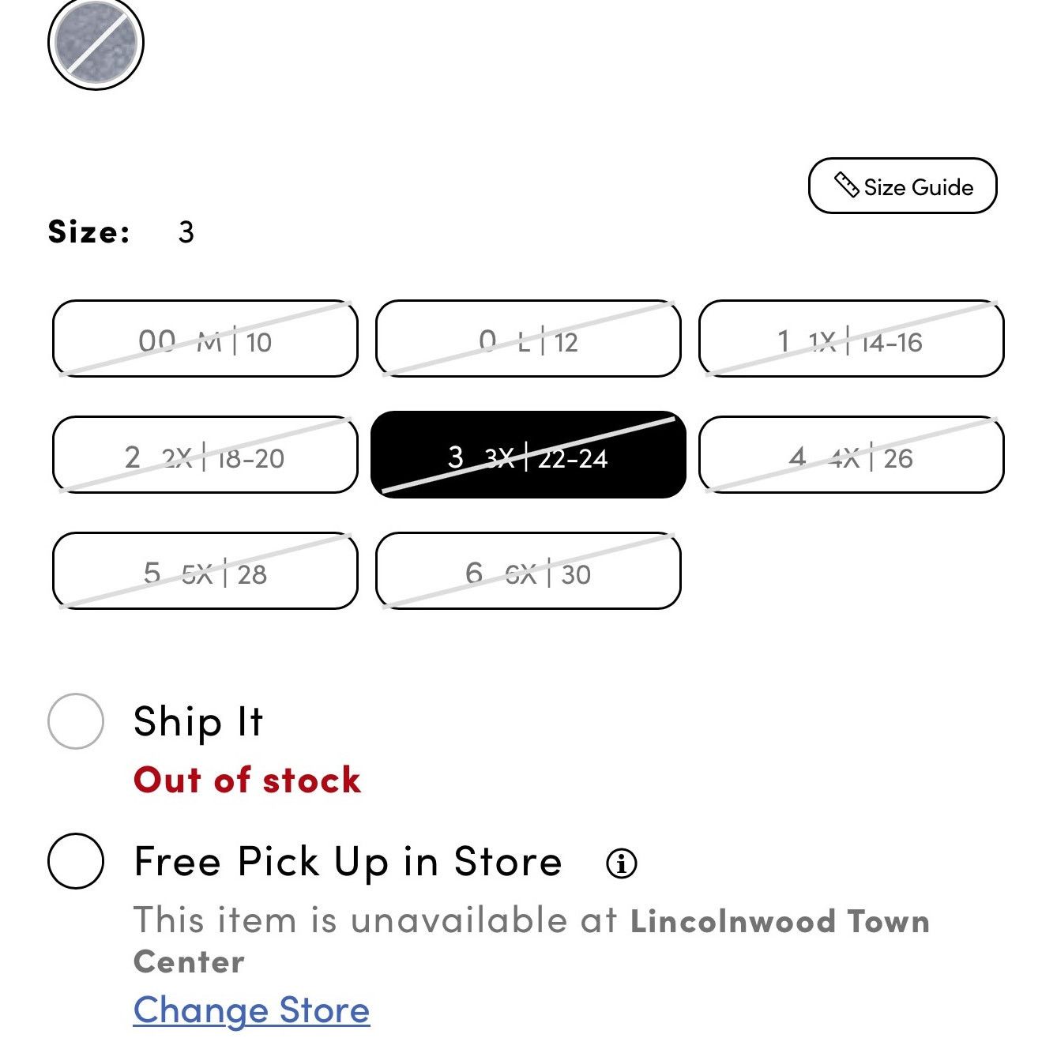
Task: Choose size 5 5X | 28
Action: 205,571
